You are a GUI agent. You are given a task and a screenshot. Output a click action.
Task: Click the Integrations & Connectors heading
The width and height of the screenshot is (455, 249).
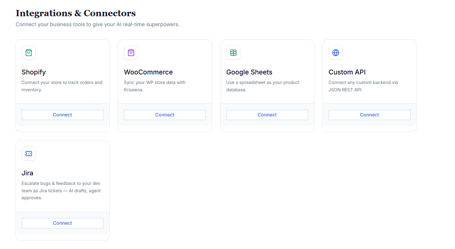[x=76, y=13]
